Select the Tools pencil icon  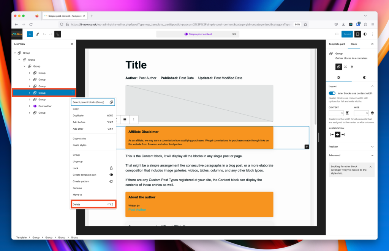coord(38,34)
